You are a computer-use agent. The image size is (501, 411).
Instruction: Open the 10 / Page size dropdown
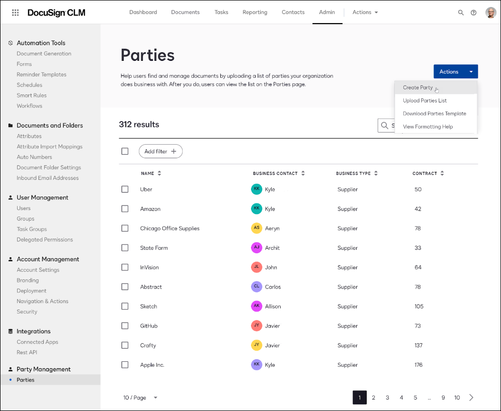pos(140,397)
